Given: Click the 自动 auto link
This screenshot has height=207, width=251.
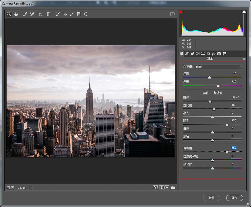Looking at the screenshot, I should click(x=205, y=93).
